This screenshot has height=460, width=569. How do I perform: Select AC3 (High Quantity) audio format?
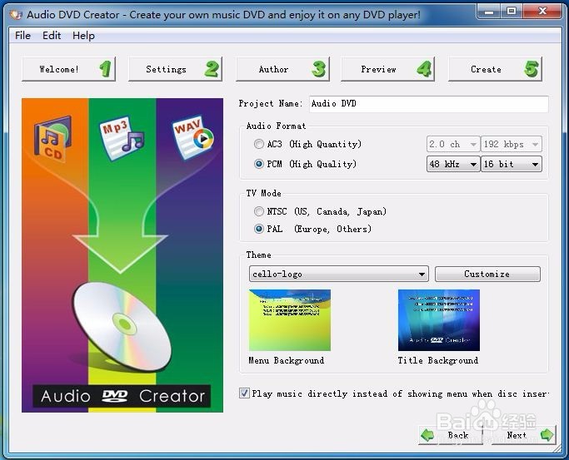pyautogui.click(x=307, y=144)
